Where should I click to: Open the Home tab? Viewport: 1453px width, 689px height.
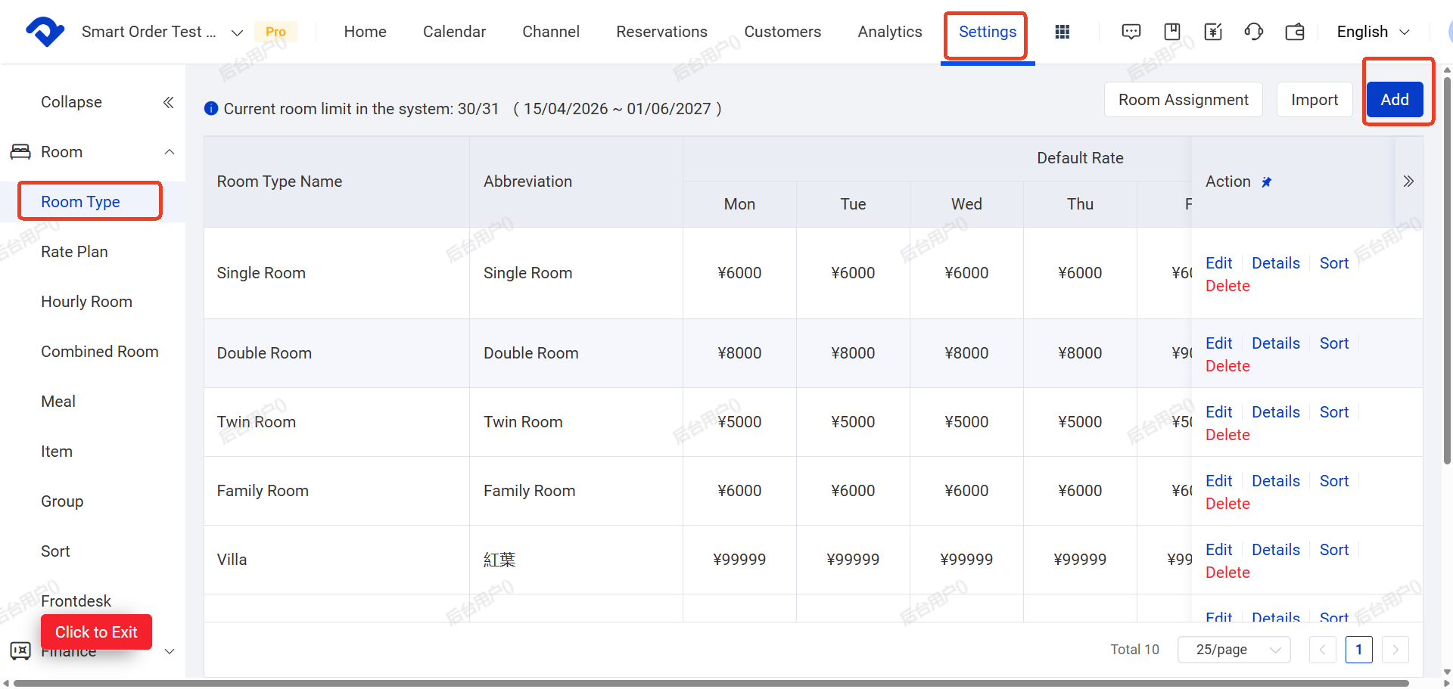[366, 32]
